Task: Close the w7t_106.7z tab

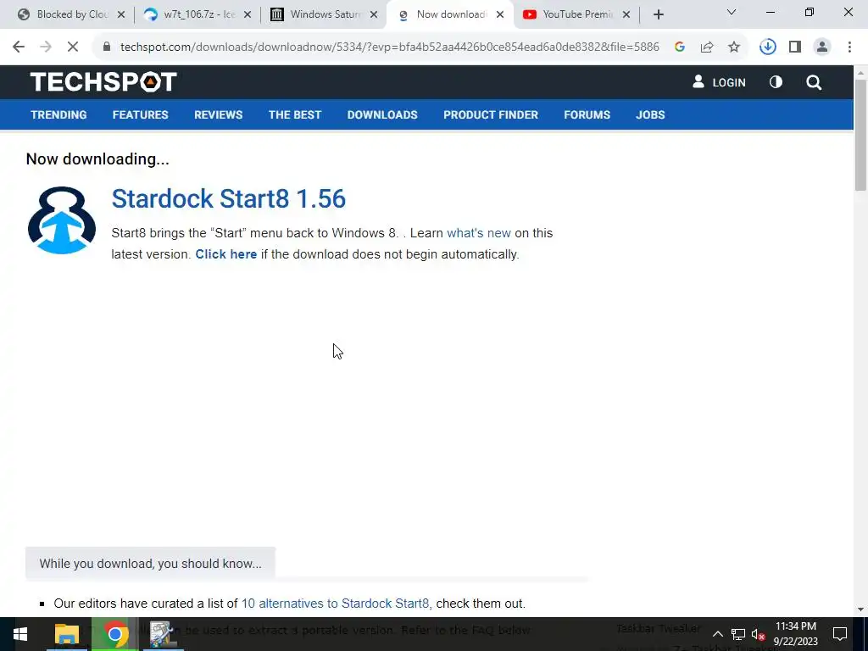Action: [x=248, y=15]
